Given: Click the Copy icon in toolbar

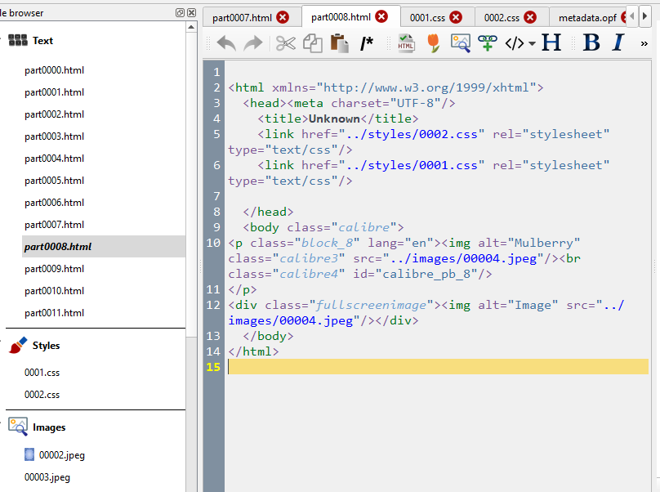Looking at the screenshot, I should [x=312, y=43].
